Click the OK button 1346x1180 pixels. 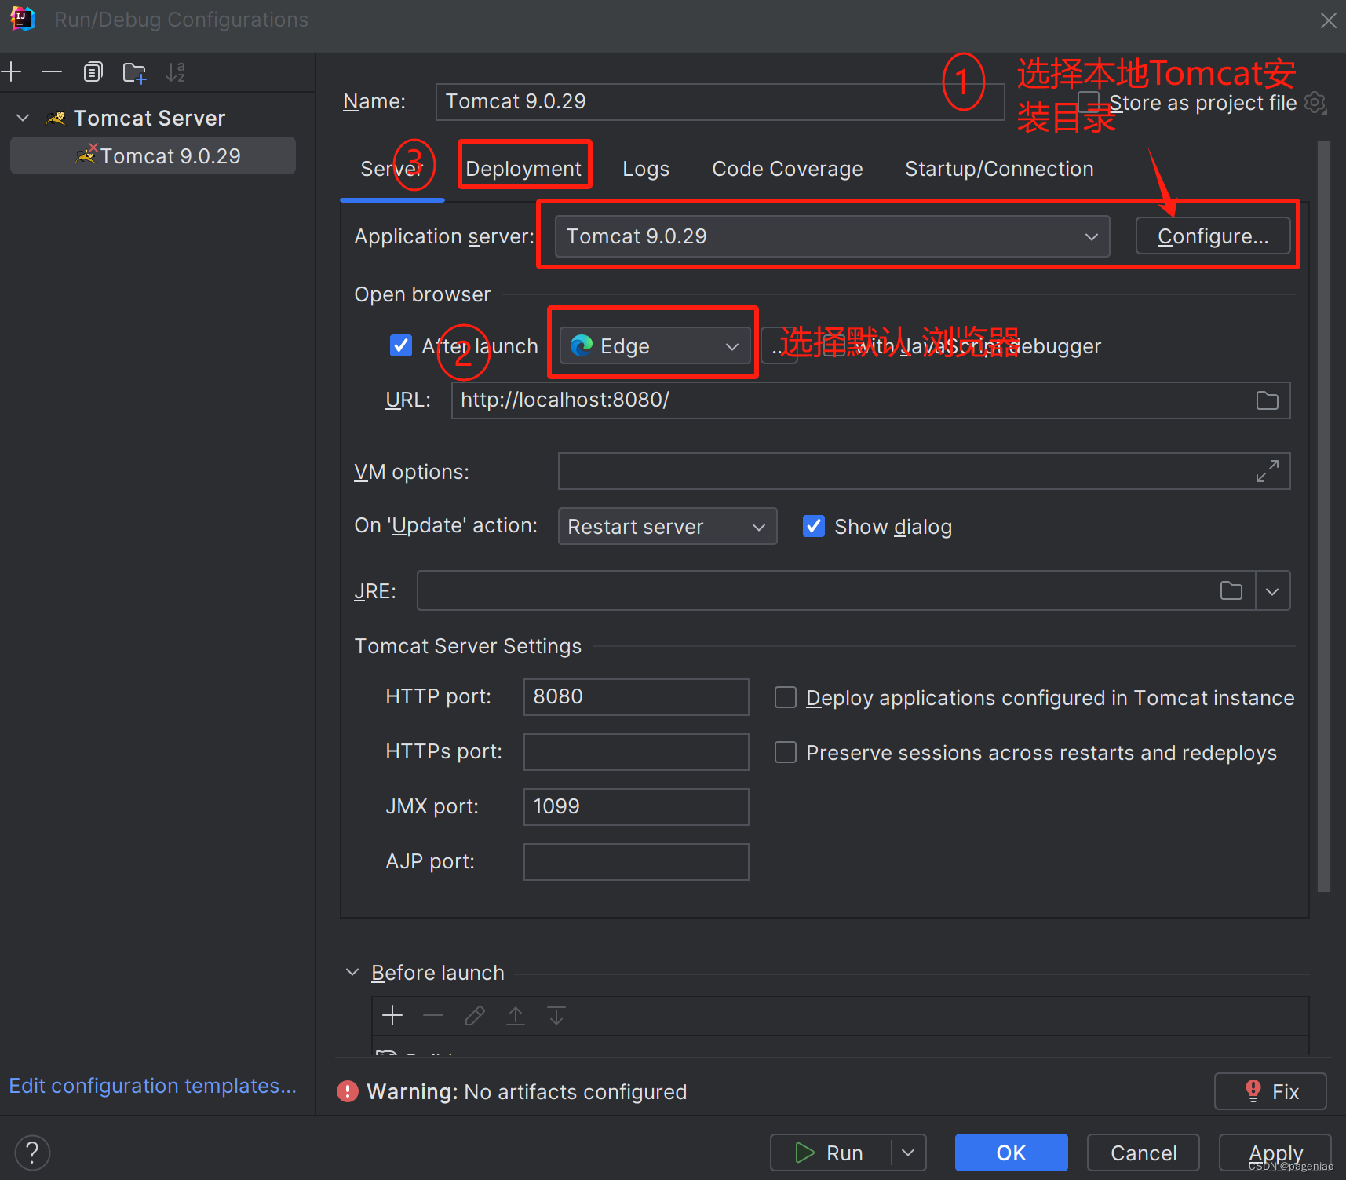tap(1011, 1153)
